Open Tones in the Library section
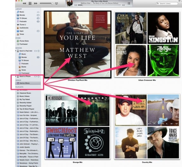 [x=22, y=34]
